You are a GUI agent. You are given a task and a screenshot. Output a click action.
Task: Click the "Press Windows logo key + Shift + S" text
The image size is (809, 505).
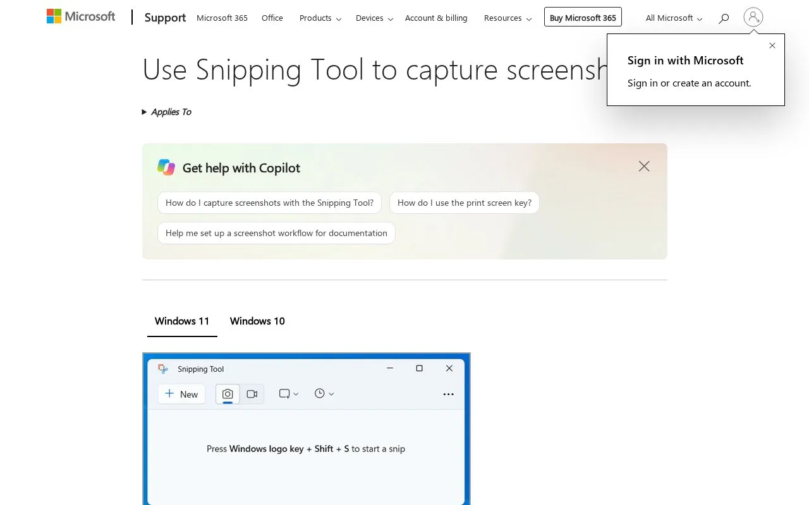[x=306, y=449]
